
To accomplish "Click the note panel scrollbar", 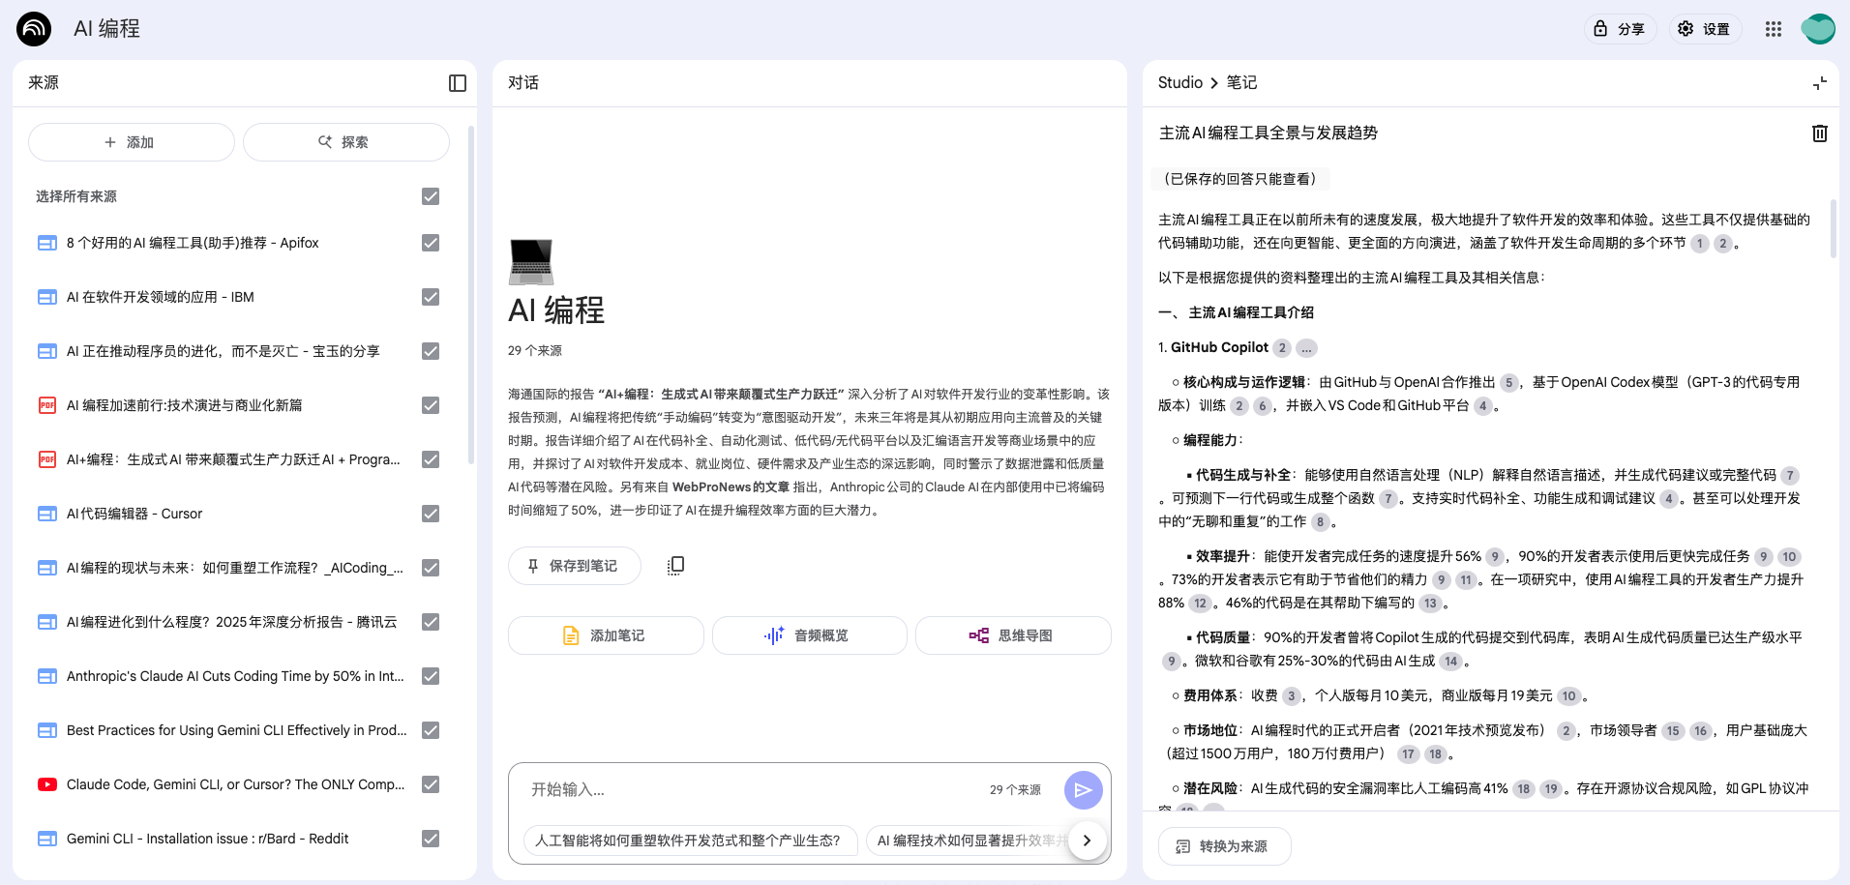I will click(1833, 229).
